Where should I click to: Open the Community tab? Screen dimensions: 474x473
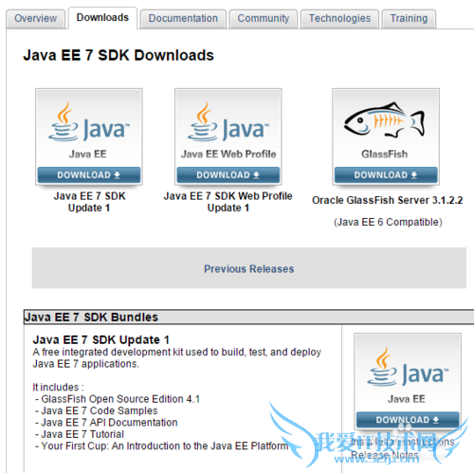264,18
